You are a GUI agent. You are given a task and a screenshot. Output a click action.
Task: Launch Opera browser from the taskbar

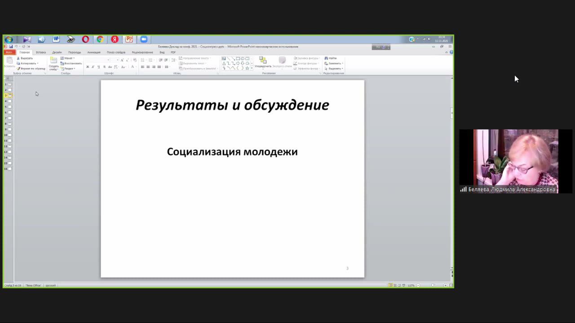(85, 39)
